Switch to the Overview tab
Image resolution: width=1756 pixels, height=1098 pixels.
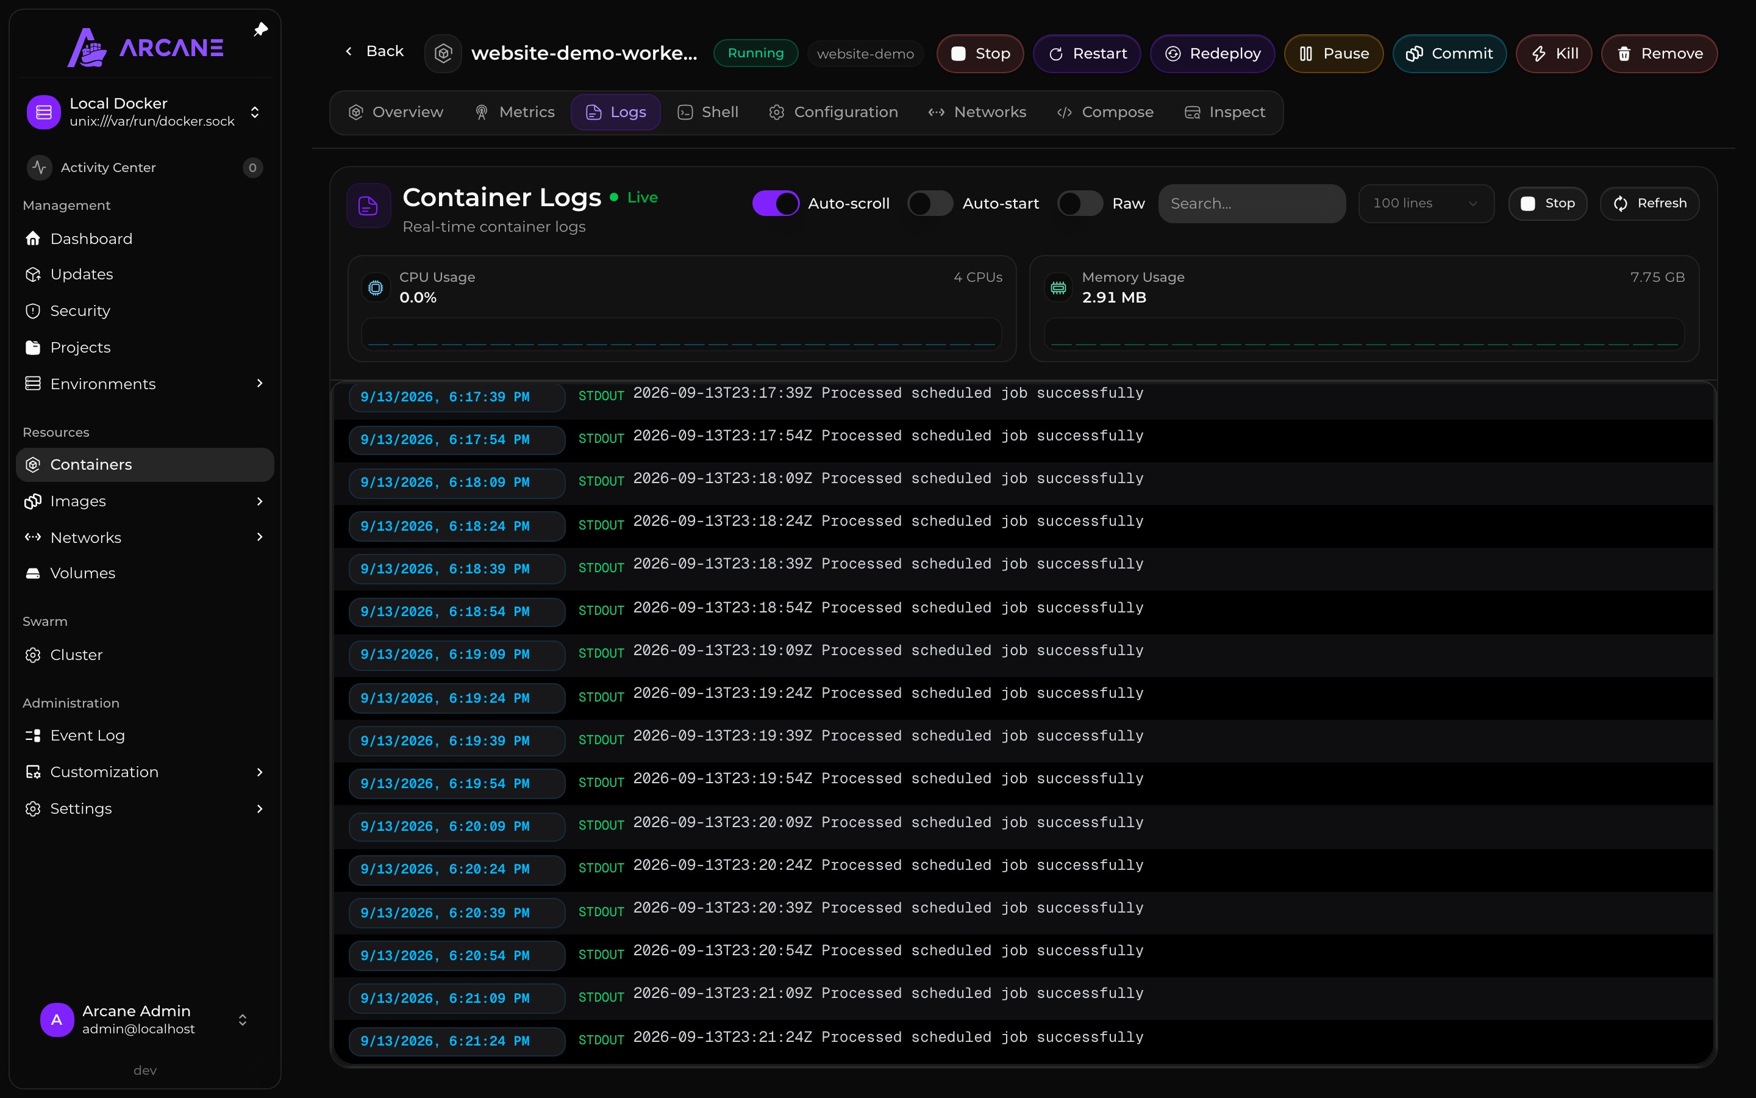[x=396, y=113]
